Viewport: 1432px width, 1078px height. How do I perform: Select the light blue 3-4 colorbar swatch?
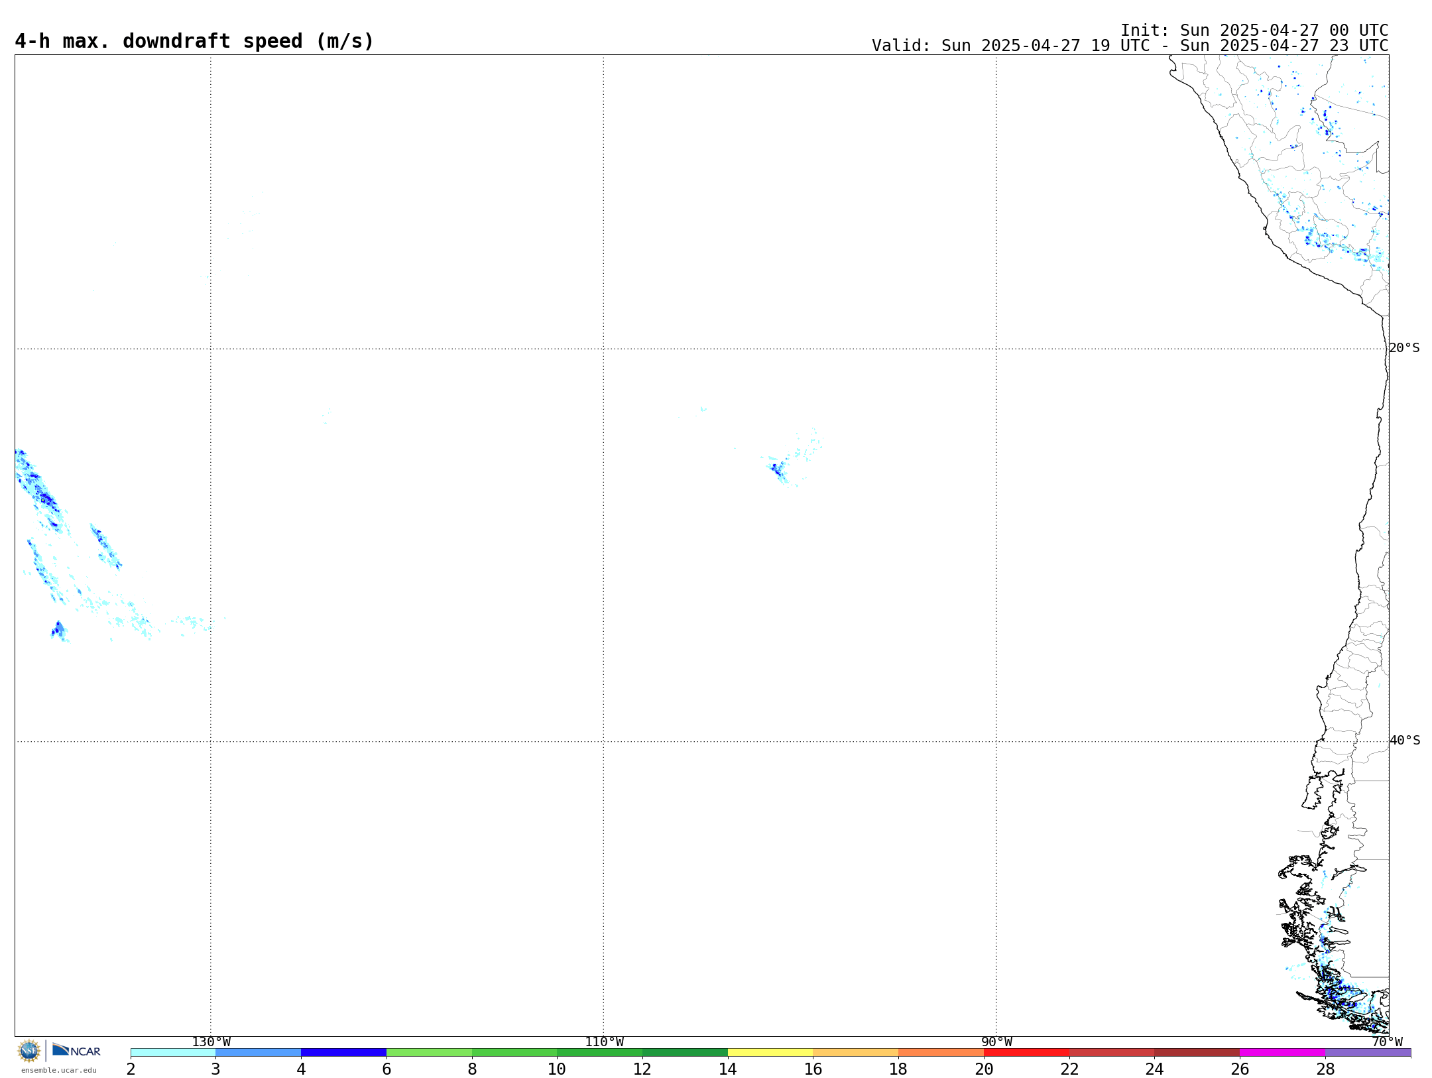(x=258, y=1053)
